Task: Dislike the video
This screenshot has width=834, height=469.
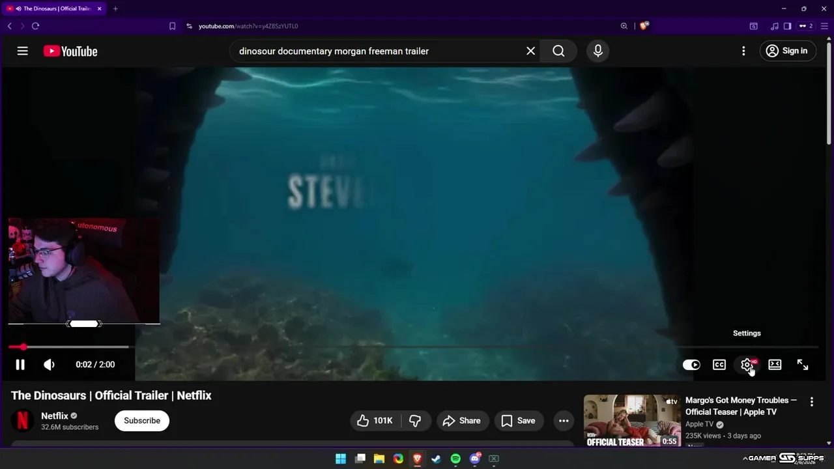Action: pyautogui.click(x=415, y=421)
